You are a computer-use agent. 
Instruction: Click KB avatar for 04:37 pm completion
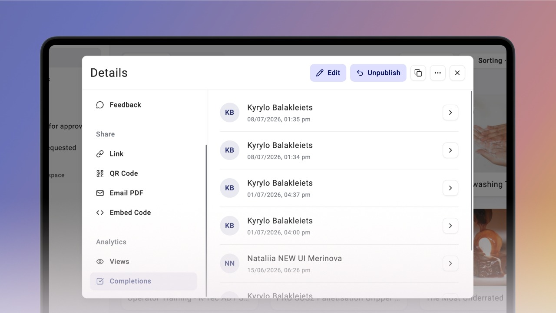click(230, 188)
